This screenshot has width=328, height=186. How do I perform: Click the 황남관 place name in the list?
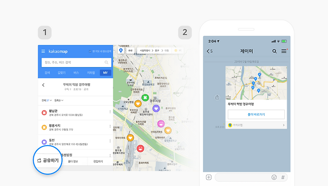tap(53, 111)
